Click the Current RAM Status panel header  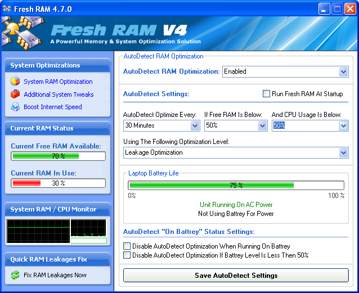click(57, 128)
